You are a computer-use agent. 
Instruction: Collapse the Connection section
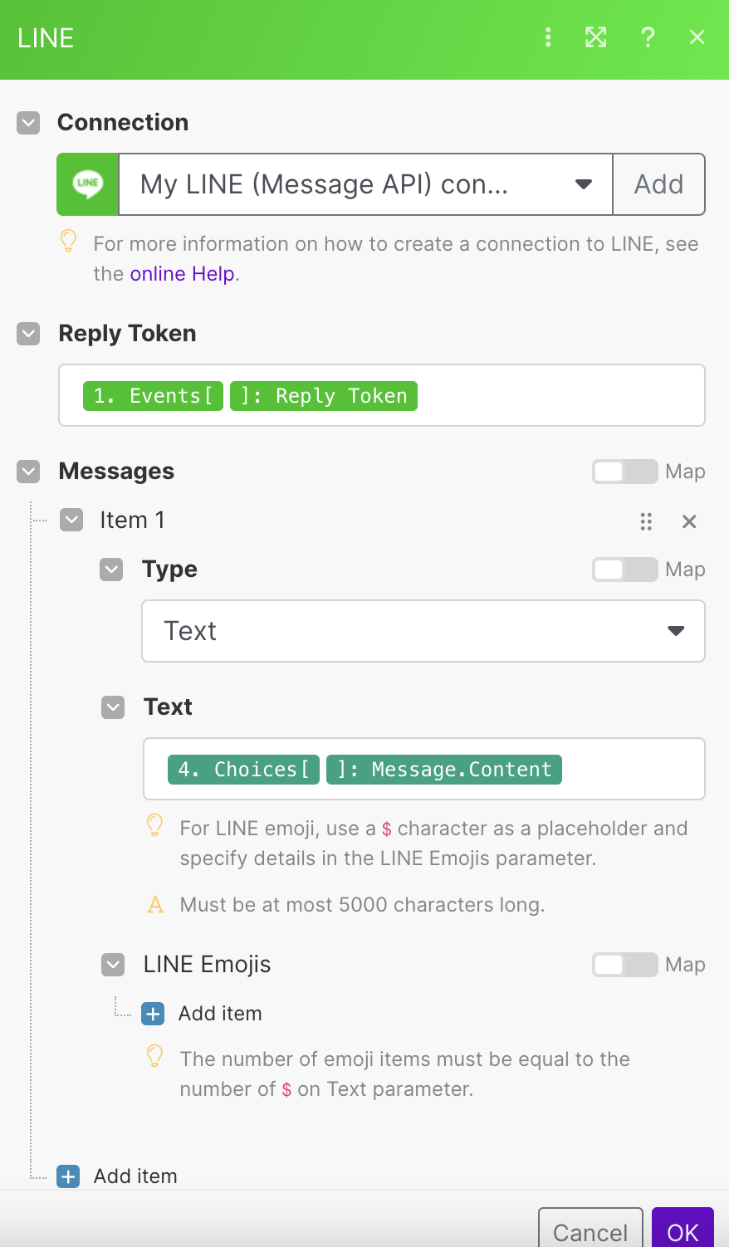pos(29,123)
